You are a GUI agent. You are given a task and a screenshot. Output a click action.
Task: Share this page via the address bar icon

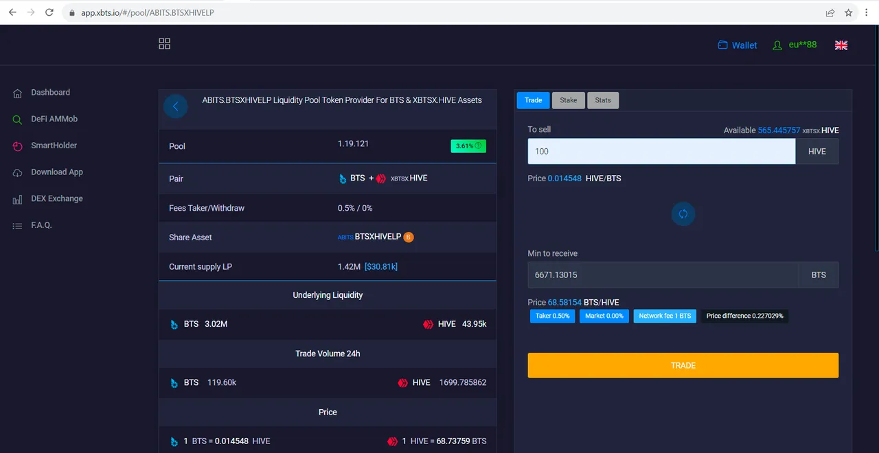[830, 12]
